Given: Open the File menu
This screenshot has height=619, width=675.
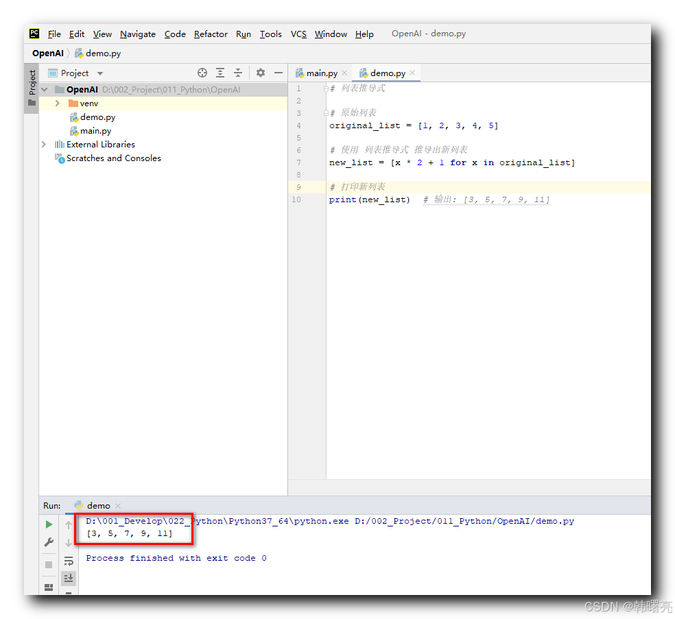Looking at the screenshot, I should (x=54, y=34).
